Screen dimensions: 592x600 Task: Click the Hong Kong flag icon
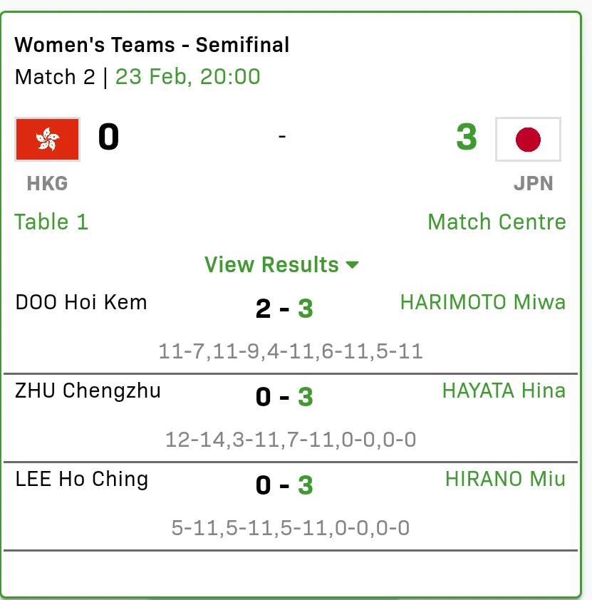coord(48,139)
